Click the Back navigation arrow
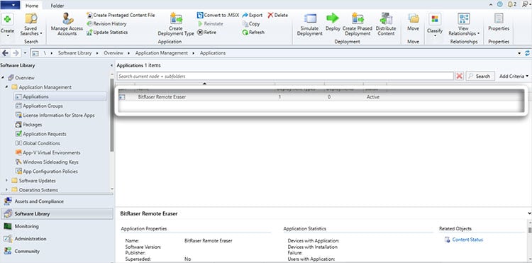This screenshot has width=532, height=263. pos(5,53)
